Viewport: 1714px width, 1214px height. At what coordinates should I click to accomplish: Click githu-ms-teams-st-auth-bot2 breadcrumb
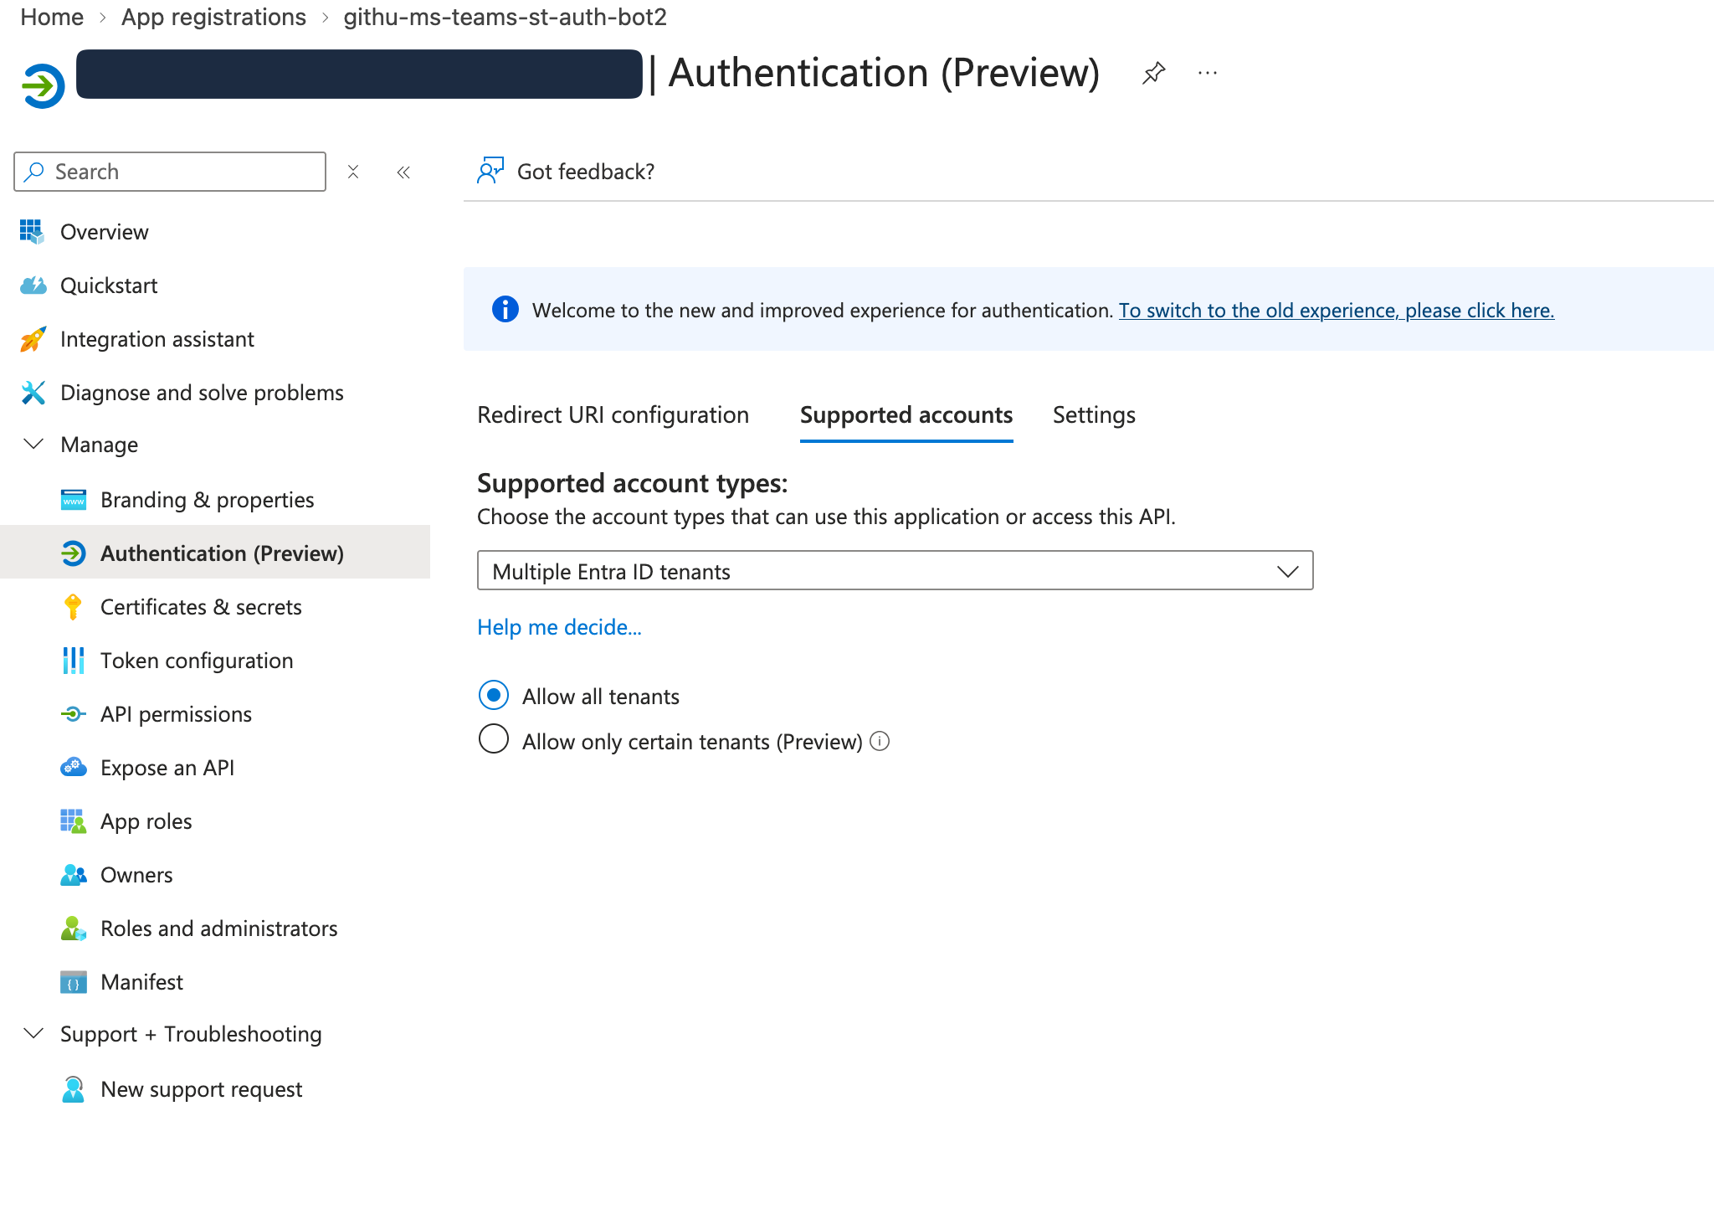pos(505,17)
